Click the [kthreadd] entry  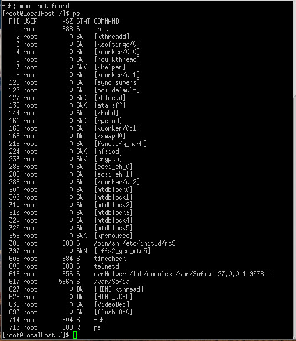point(111,37)
